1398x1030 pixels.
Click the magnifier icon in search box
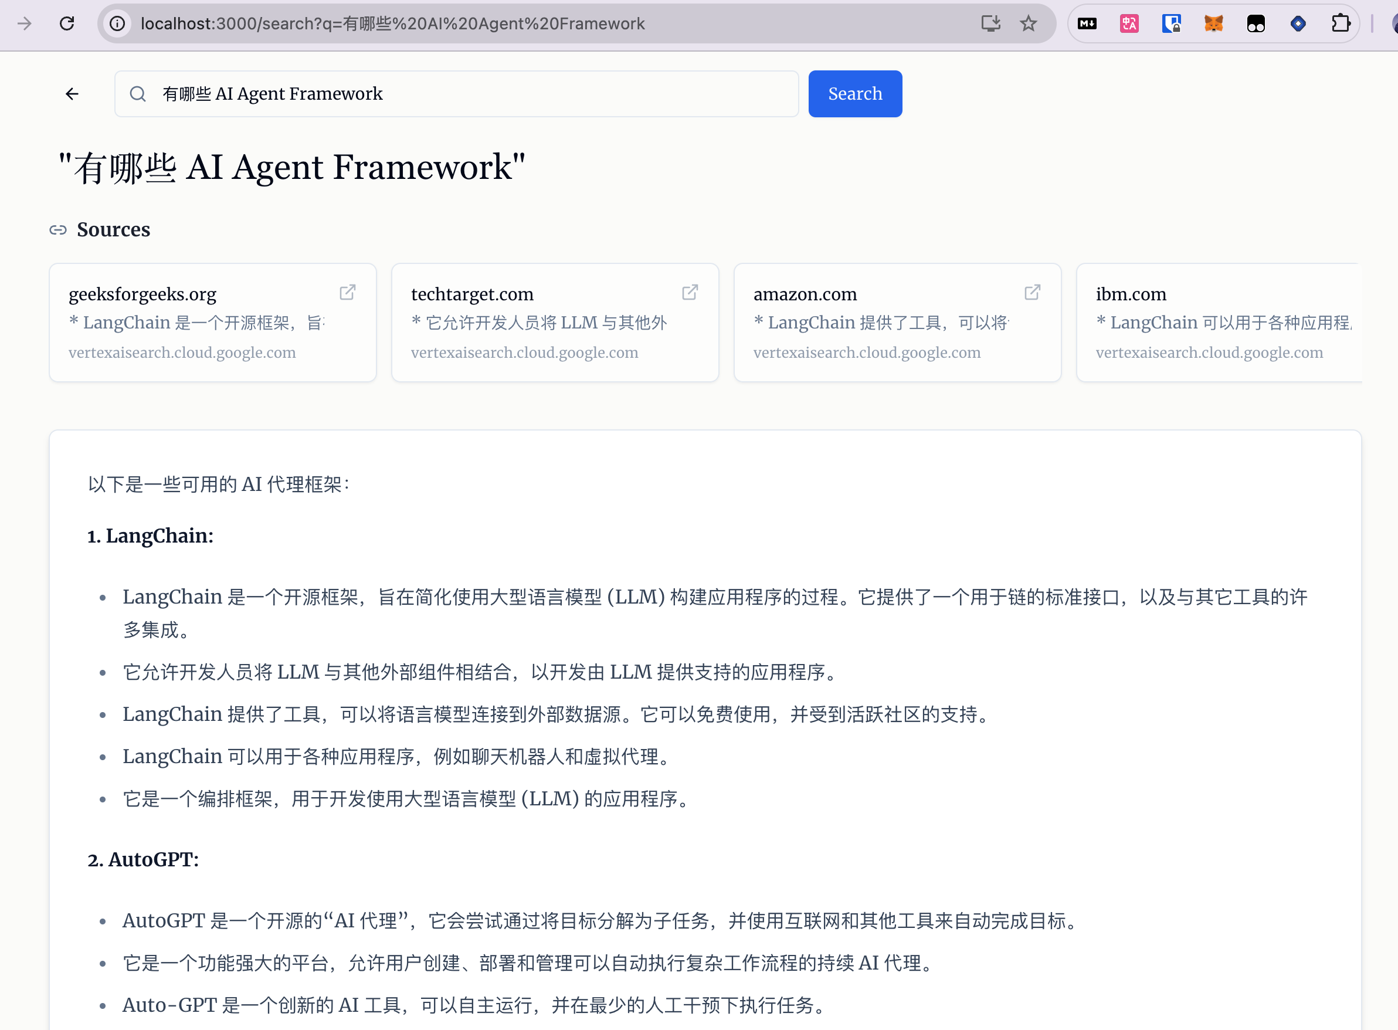[138, 94]
